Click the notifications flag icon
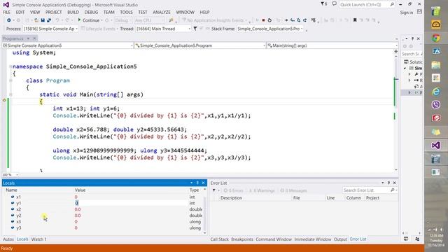Screen dimensions: 448x252 click(x=323, y=4)
